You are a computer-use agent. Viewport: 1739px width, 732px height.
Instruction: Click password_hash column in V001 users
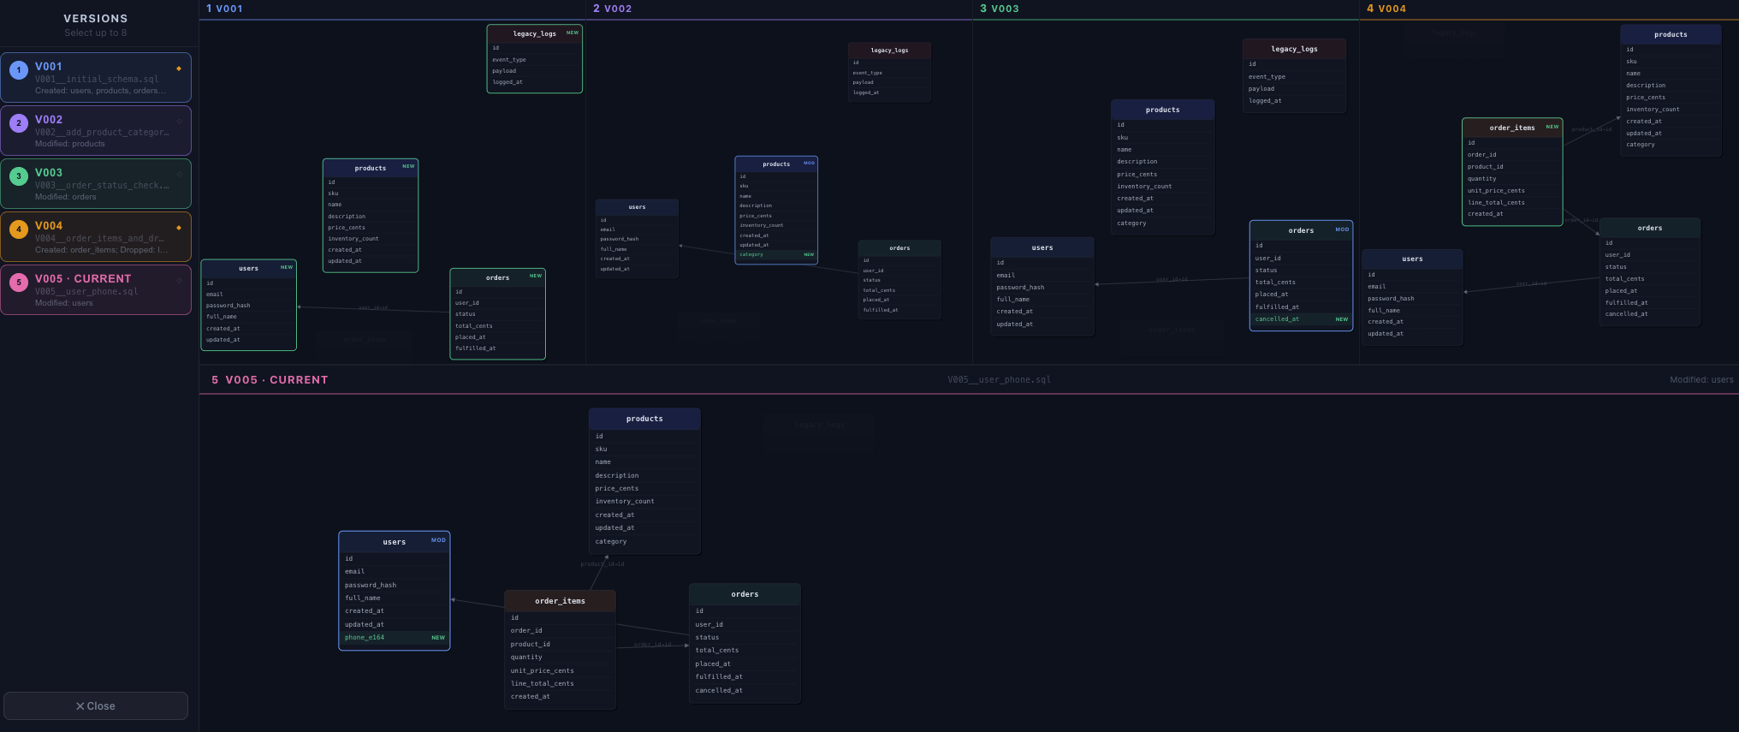pyautogui.click(x=249, y=306)
